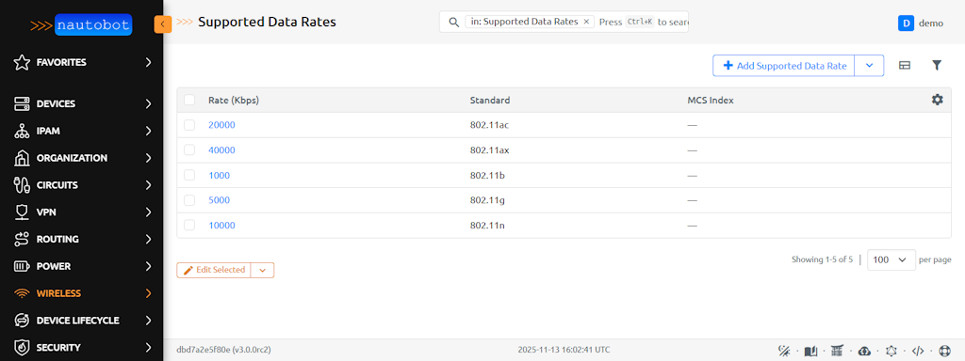Screen dimensions: 965x361
Task: Click the user avatar 'D' icon
Action: (x=906, y=23)
